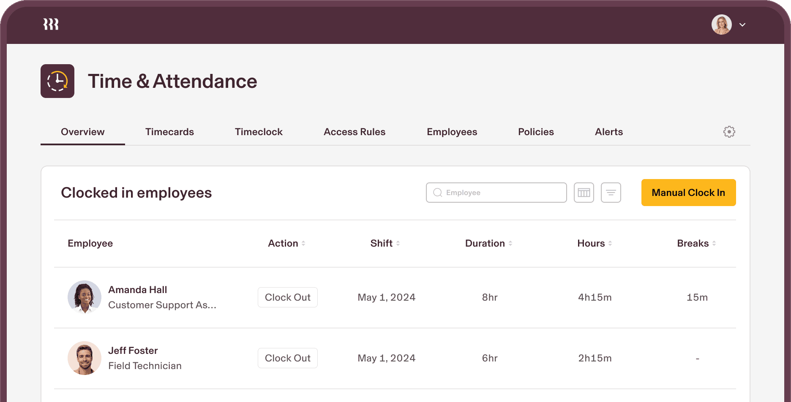Go to the Policies tab

[x=536, y=132]
